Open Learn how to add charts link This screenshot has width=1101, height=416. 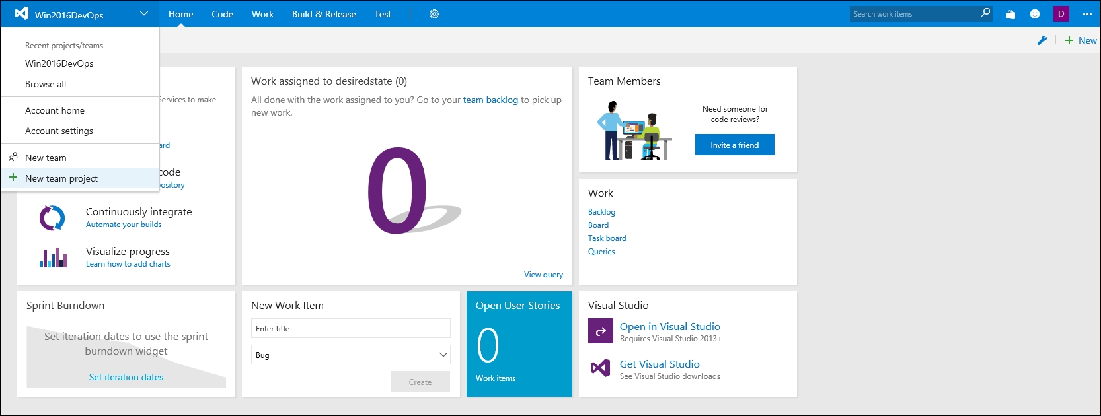128,264
